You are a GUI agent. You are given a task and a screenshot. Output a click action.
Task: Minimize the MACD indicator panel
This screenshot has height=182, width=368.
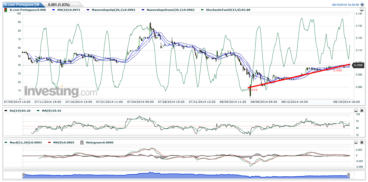[x=356, y=142]
